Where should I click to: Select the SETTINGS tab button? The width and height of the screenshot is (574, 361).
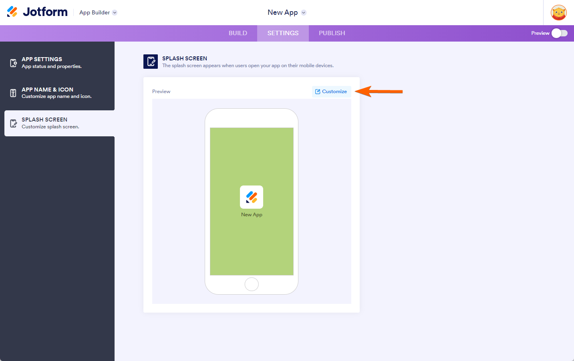[x=283, y=33]
